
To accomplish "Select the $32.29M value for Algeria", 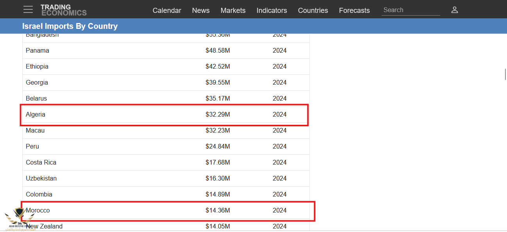I will point(218,115).
